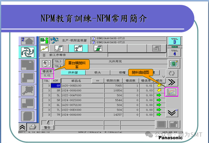Viewport: 209px width, 143px height.
Task: Select the TBL 3 table button
Action: coord(174,41)
